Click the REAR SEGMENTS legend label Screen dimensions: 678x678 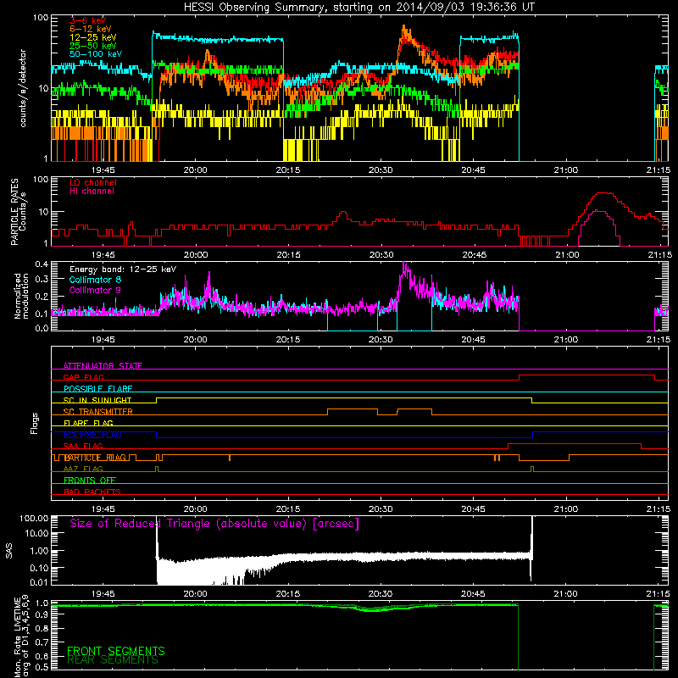coord(113,659)
